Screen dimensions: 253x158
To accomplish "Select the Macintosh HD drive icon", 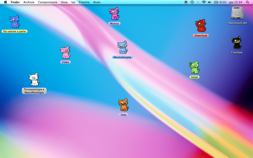I will pos(237,13).
